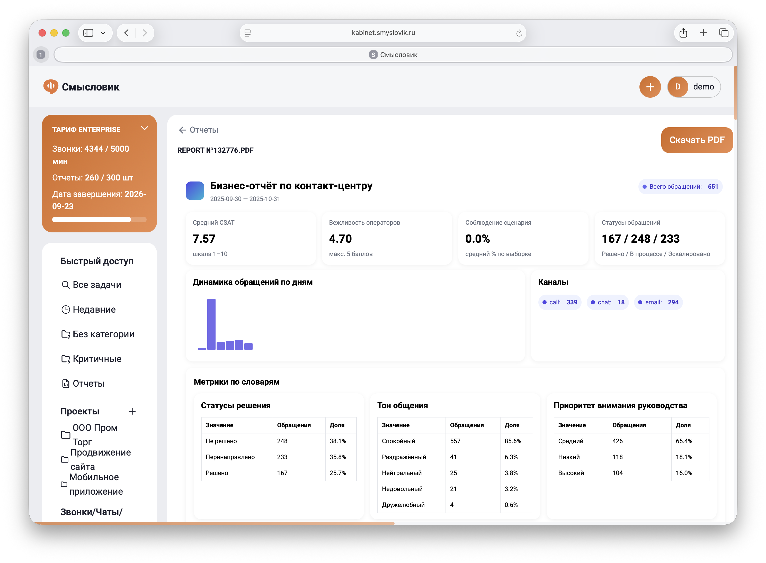766x563 pixels.
Task: Click the Safari share icon
Action: click(683, 33)
